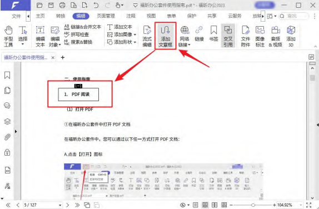
Task: Open 搜索&替换 search and replace
Action: [x=78, y=42]
